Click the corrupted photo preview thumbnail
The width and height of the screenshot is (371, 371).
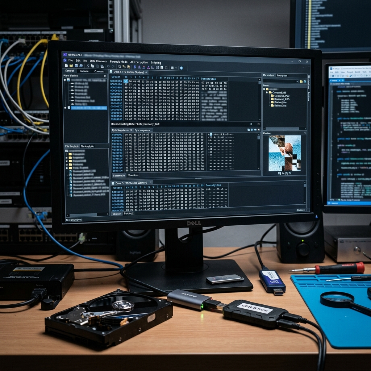tap(284, 153)
